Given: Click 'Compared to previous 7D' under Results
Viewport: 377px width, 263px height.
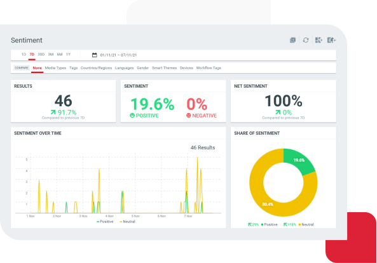Looking at the screenshot, I should pos(63,118).
